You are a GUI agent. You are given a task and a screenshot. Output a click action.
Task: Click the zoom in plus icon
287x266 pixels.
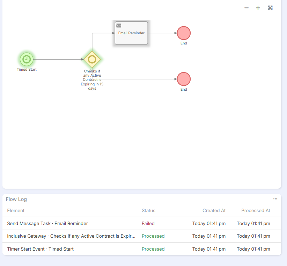tap(258, 8)
